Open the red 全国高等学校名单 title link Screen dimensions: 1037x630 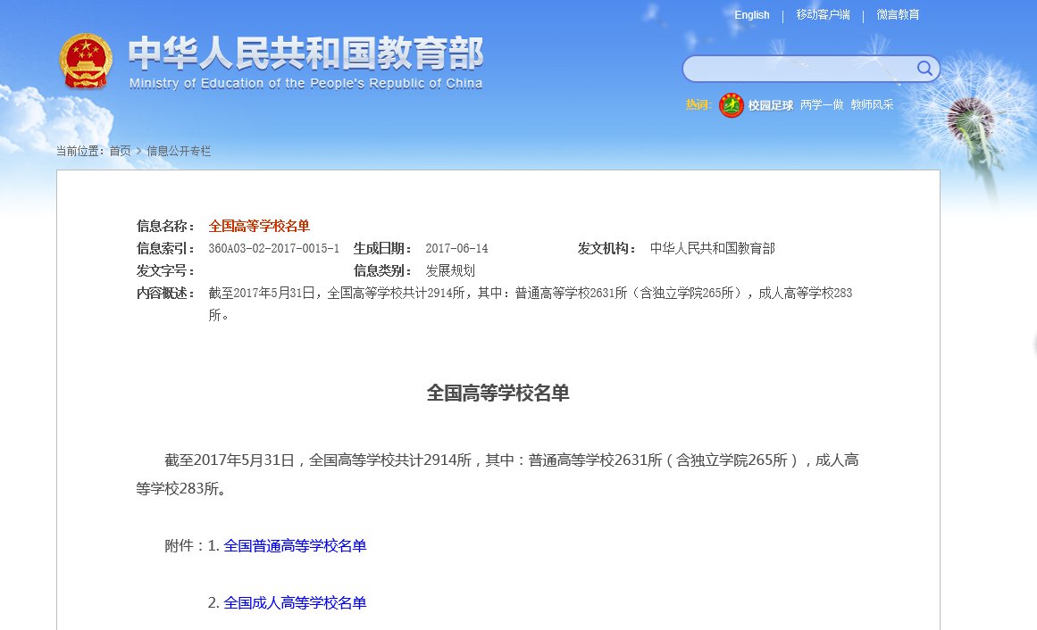260,226
